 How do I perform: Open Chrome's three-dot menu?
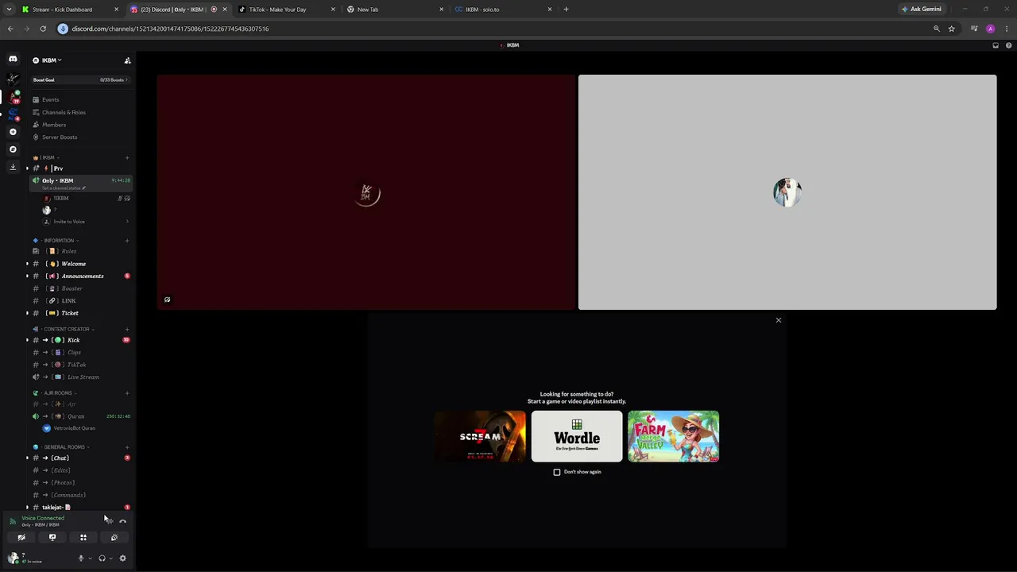pyautogui.click(x=1007, y=29)
